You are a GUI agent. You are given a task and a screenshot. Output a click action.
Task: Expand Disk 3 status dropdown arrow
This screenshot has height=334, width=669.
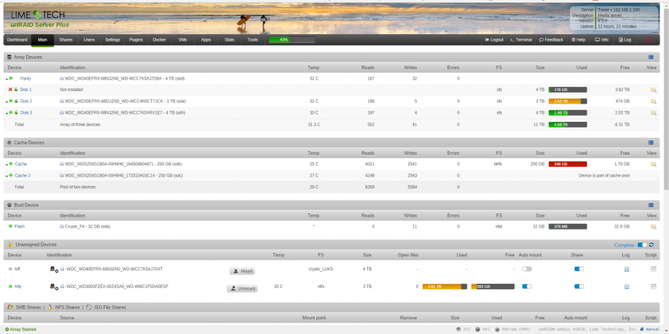pyautogui.click(x=7, y=113)
